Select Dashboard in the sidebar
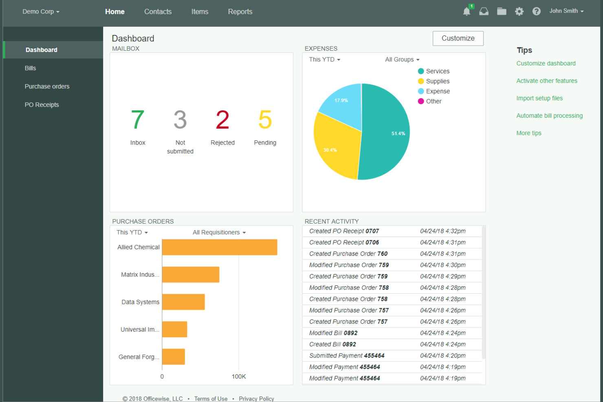603x402 pixels. [x=53, y=50]
